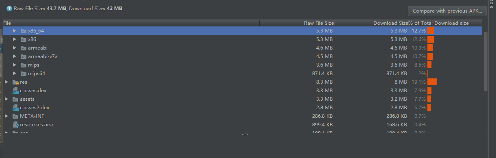This screenshot has height=158, width=496.
Task: Click the Compare with previous APK button
Action: pos(447,11)
